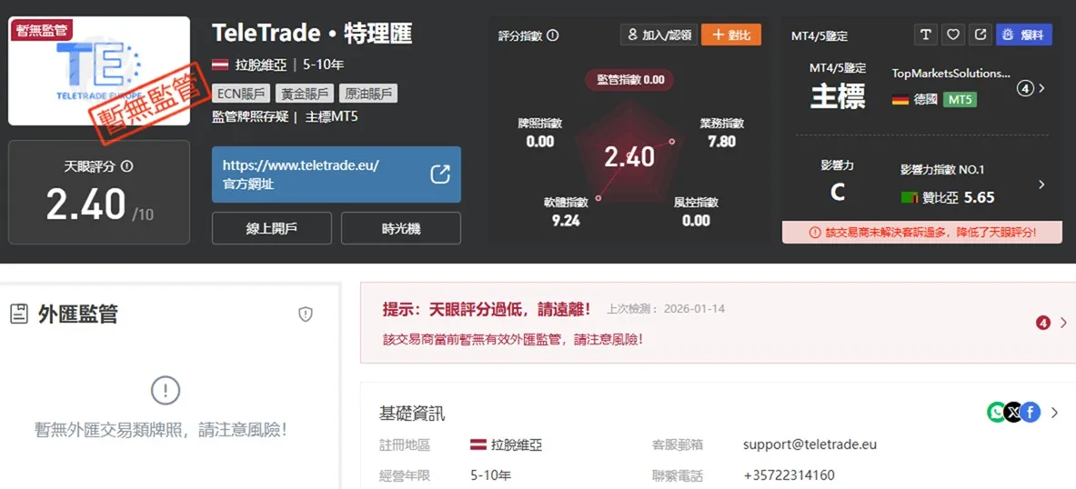Click the 提示：天眼評分過低 warning text
This screenshot has height=489, width=1076.
(x=487, y=309)
